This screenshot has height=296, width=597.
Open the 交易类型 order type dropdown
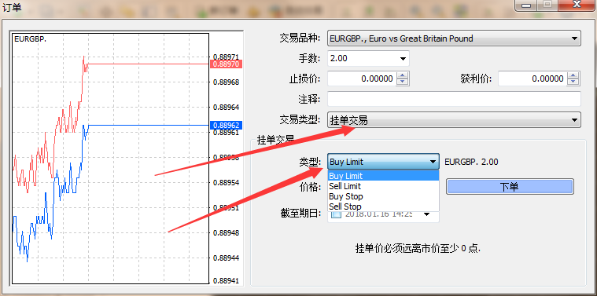point(454,119)
